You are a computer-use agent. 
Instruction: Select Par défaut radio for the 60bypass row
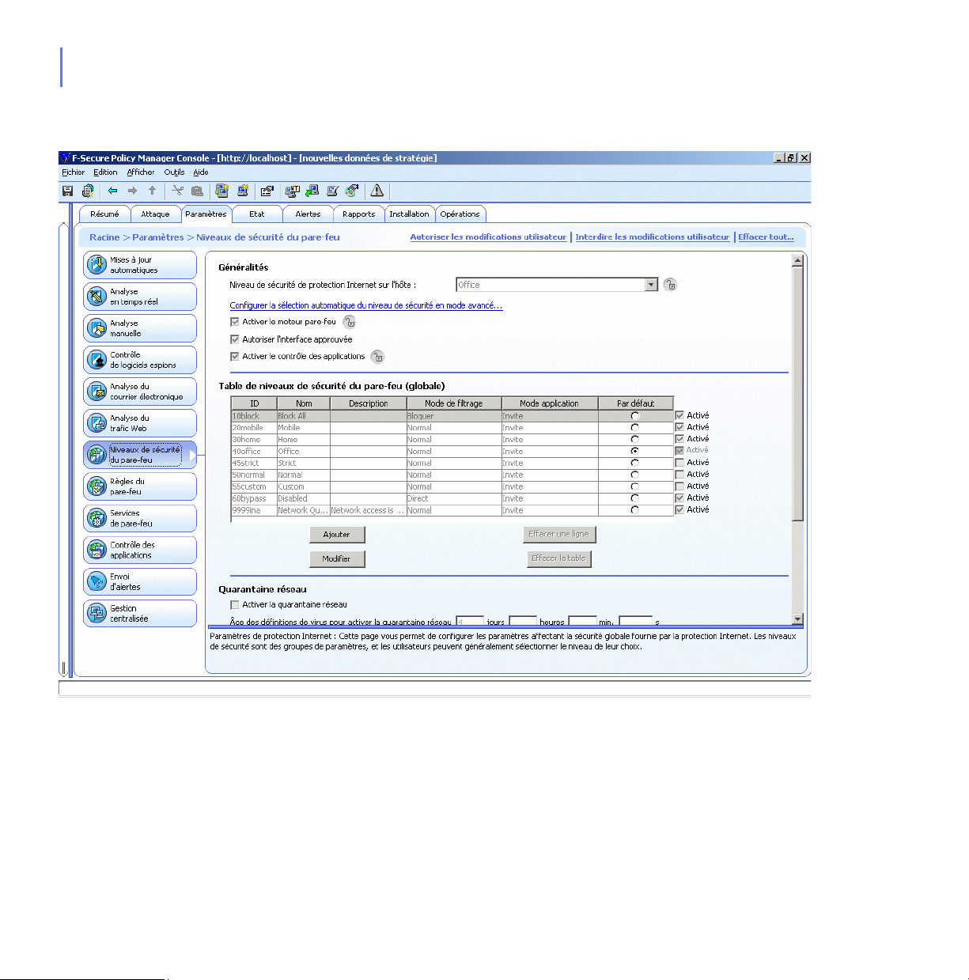pos(635,498)
